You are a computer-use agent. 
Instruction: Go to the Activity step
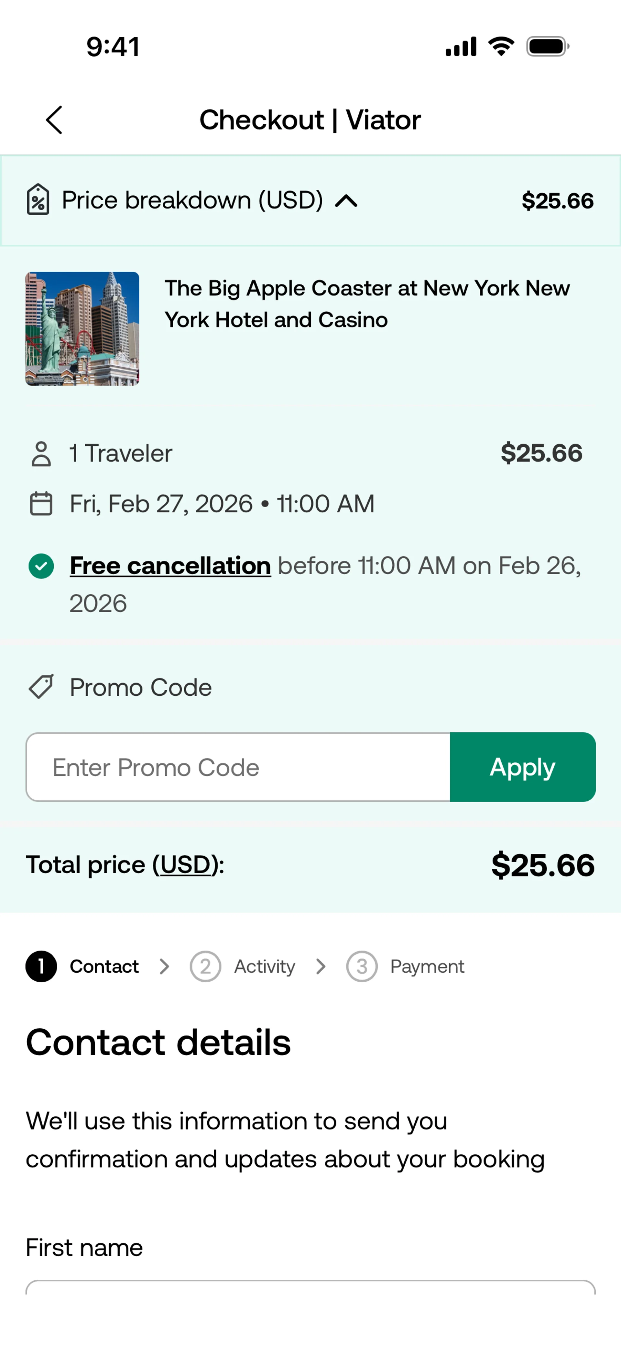tap(243, 966)
